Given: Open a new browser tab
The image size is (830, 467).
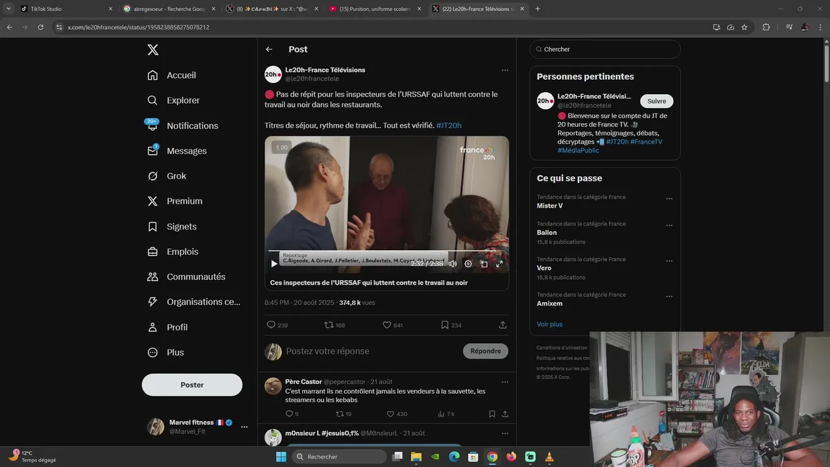Looking at the screenshot, I should point(538,9).
